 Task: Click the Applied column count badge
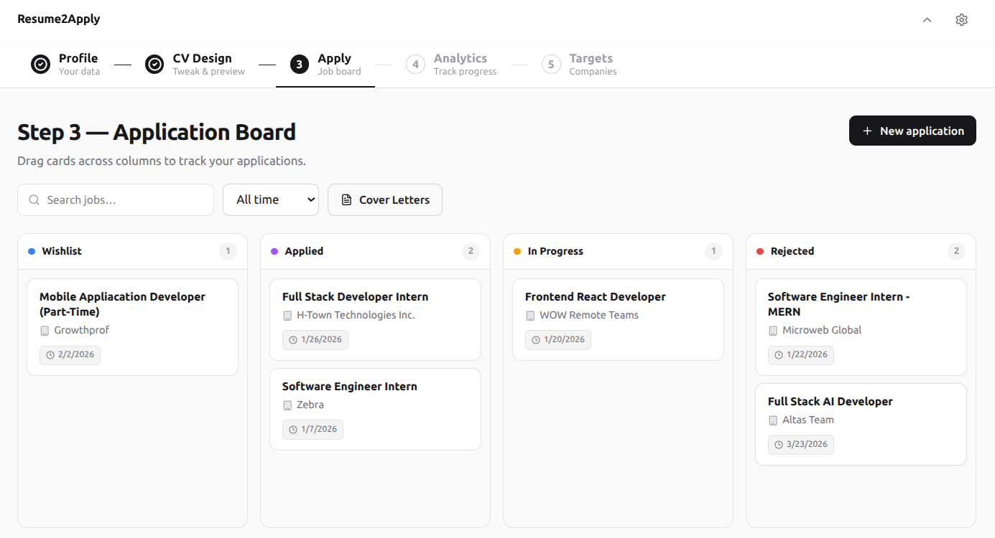click(471, 250)
